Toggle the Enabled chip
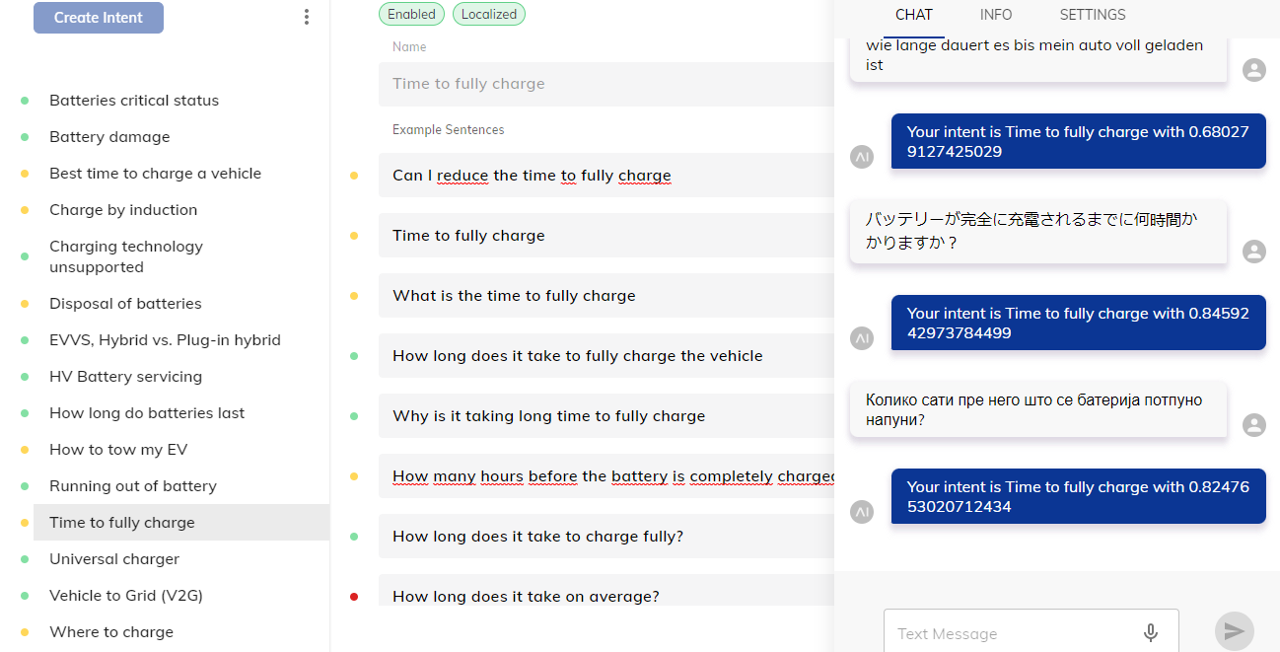 point(411,14)
